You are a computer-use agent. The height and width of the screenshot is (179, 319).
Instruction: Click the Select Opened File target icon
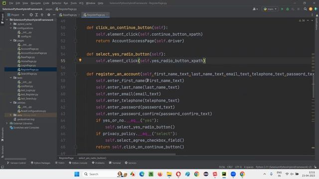point(31,15)
